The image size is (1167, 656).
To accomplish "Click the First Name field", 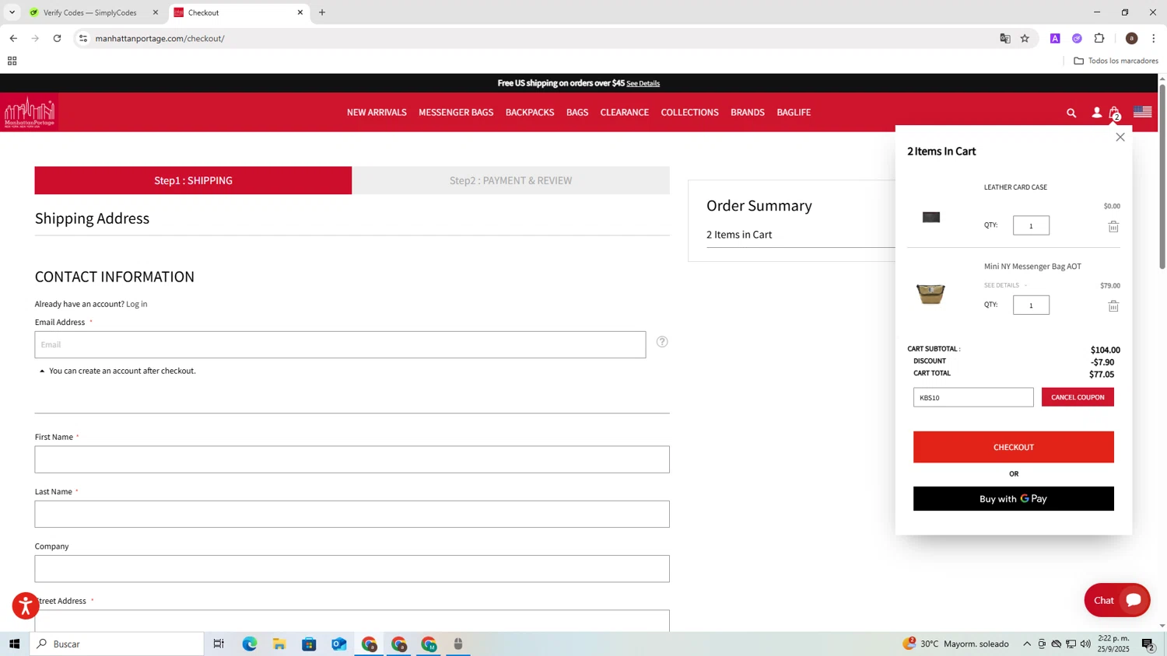I will tap(352, 459).
